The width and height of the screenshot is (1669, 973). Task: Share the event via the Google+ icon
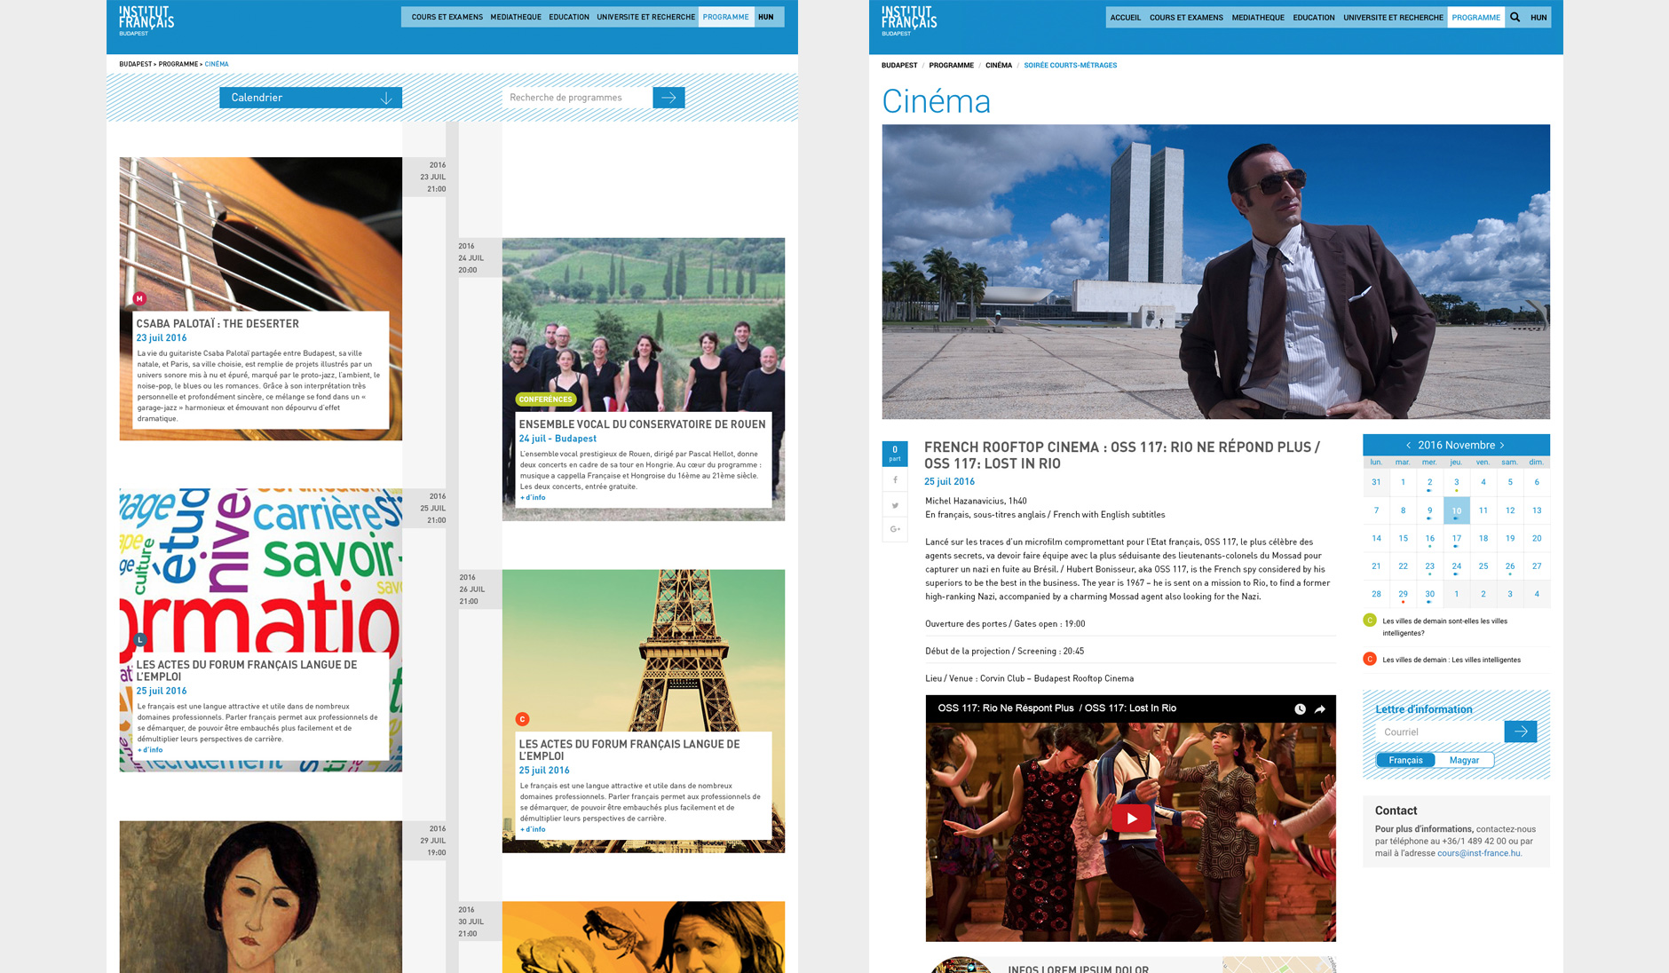[x=895, y=529]
